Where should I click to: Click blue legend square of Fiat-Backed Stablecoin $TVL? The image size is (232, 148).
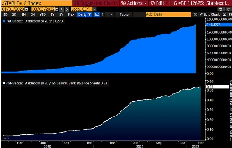coord(4,21)
